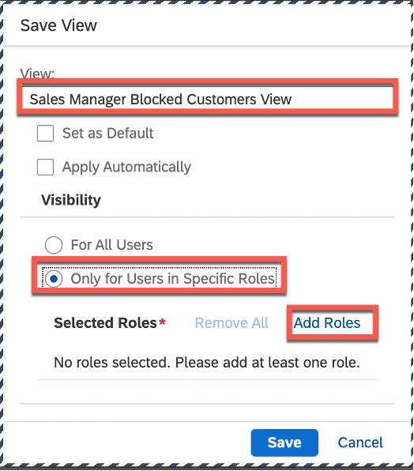Screen dimensions: 414x471
Task: Click the 'No roles selected' message row
Action: (207, 363)
